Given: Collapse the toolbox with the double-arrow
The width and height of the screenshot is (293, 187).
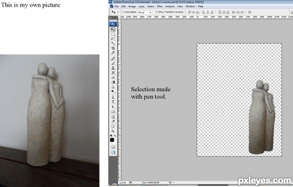Looking at the screenshot, I should (110, 18).
